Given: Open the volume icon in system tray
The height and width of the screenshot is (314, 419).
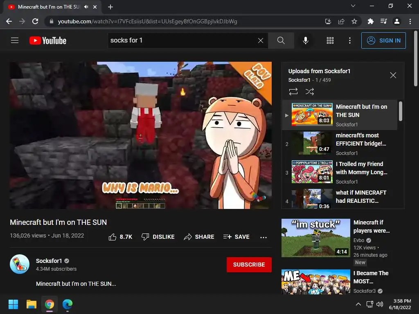Looking at the screenshot, I should (380, 304).
